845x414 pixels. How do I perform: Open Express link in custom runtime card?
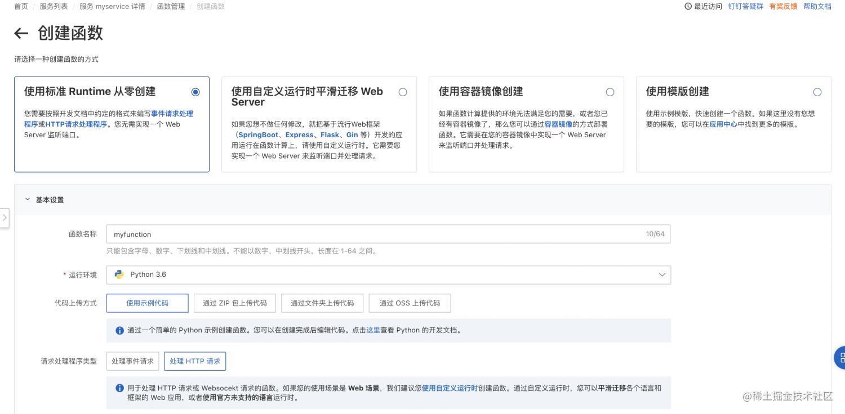[299, 135]
